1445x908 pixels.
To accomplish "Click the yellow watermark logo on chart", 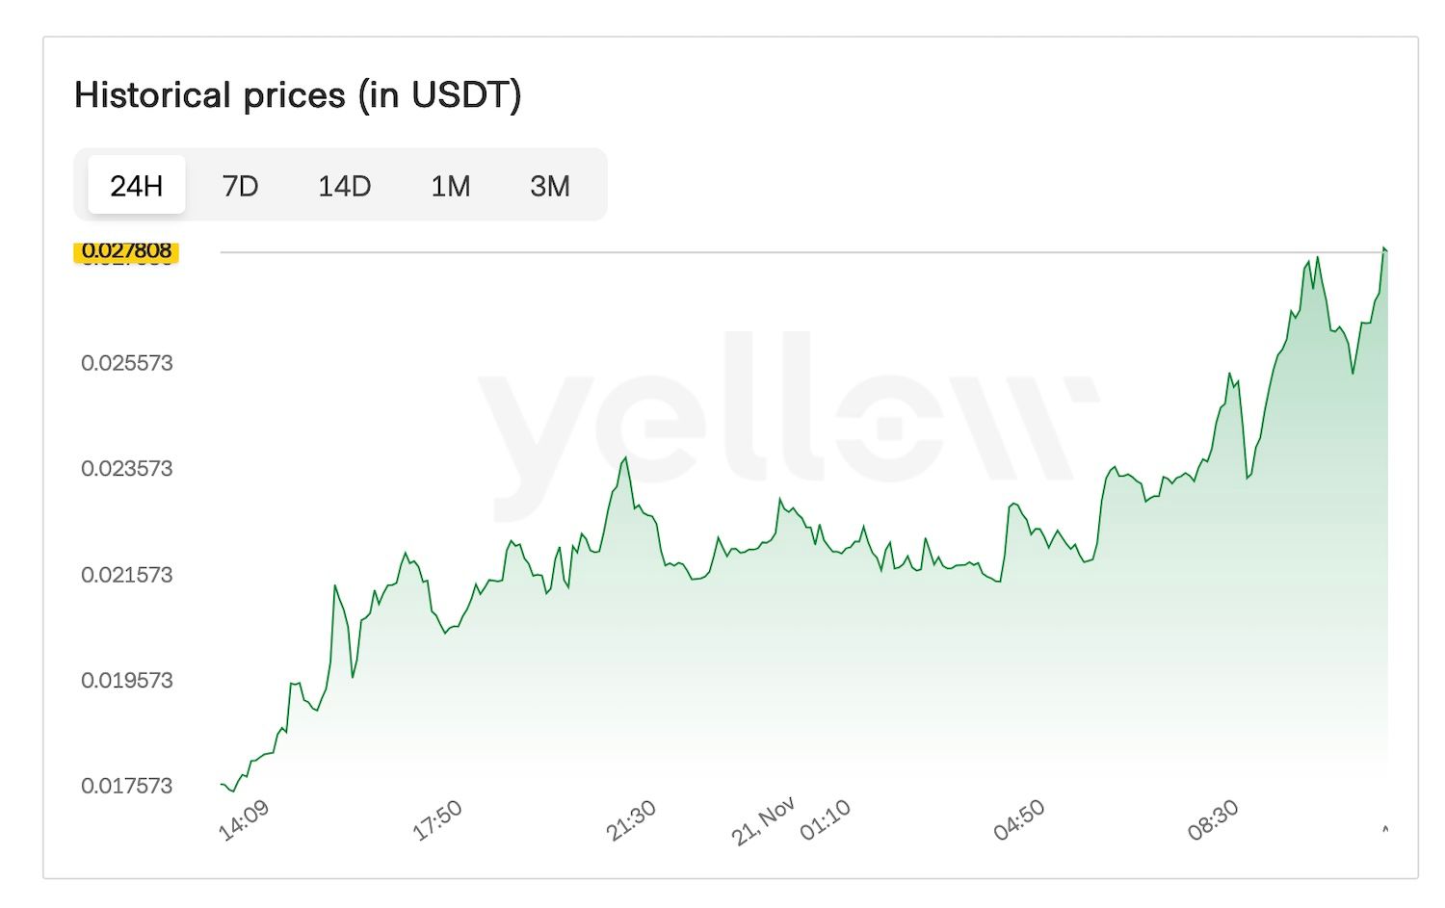I will point(787,409).
